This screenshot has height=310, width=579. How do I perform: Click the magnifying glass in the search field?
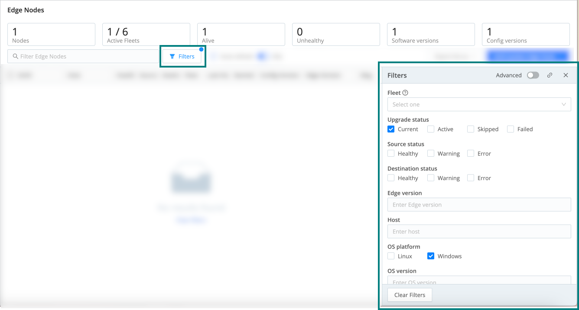point(15,56)
